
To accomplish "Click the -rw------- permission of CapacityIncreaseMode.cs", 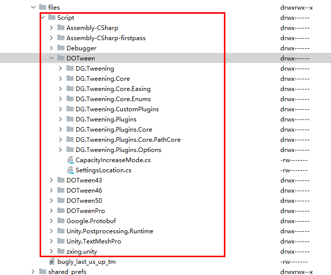I will 293,160.
